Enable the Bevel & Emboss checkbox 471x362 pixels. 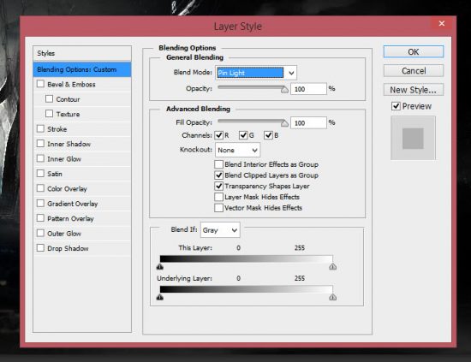click(x=40, y=84)
